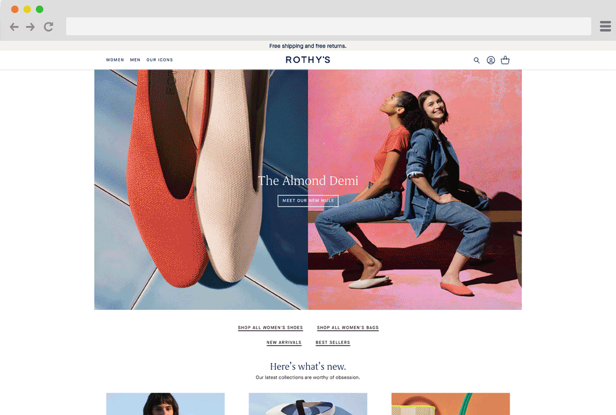Open the Men navigation menu
Viewport: 616px width, 415px height.
pos(135,60)
